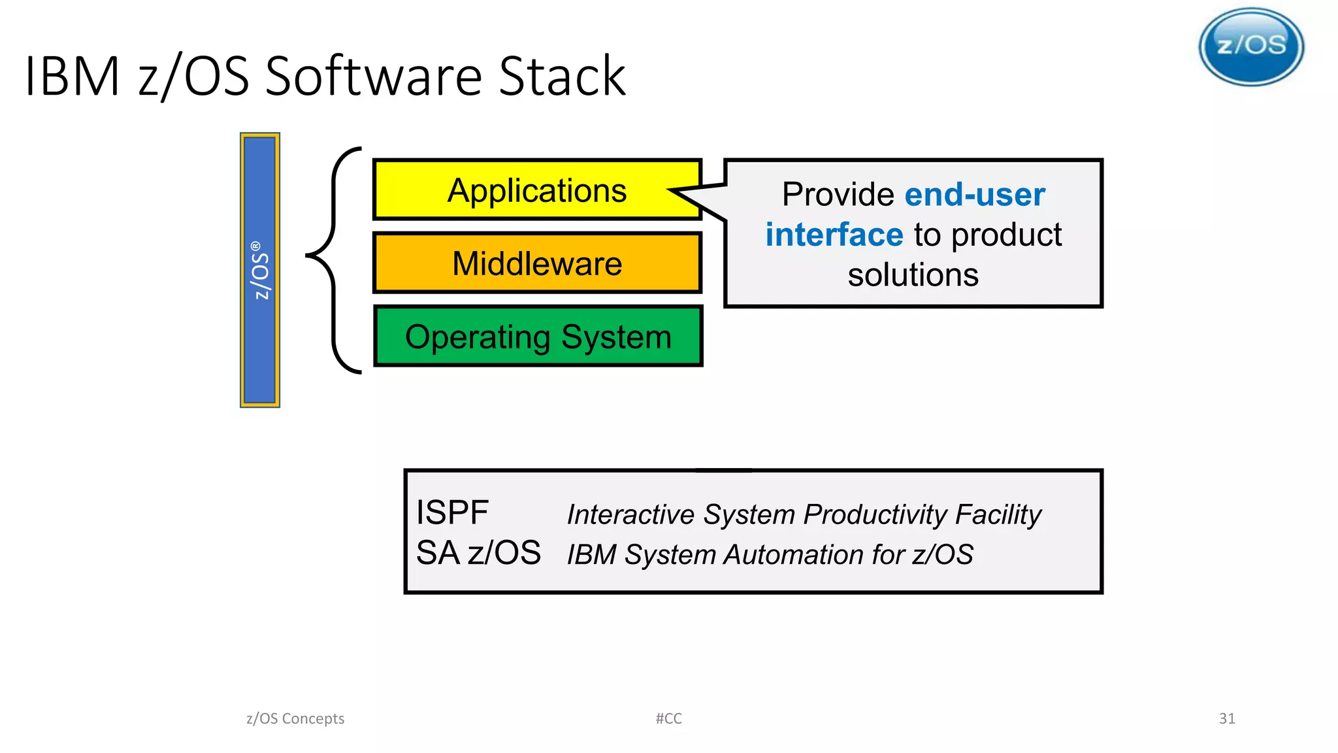Screen dimensions: 1338x753
Task: Click the z/OS Concepts footer text
Action: 295,718
